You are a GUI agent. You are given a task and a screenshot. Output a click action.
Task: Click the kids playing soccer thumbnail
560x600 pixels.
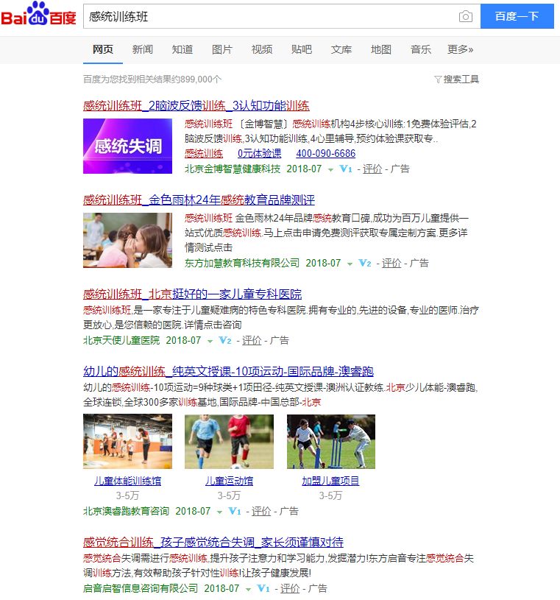[229, 442]
